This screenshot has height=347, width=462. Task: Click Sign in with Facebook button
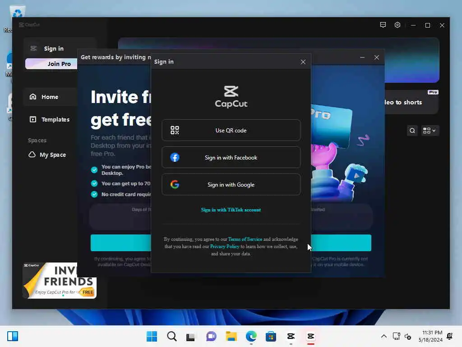pyautogui.click(x=231, y=157)
